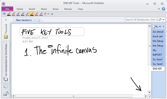Open Unfiled Notes pages icon
Viewport: 167px width, 99px height.
click(6, 86)
